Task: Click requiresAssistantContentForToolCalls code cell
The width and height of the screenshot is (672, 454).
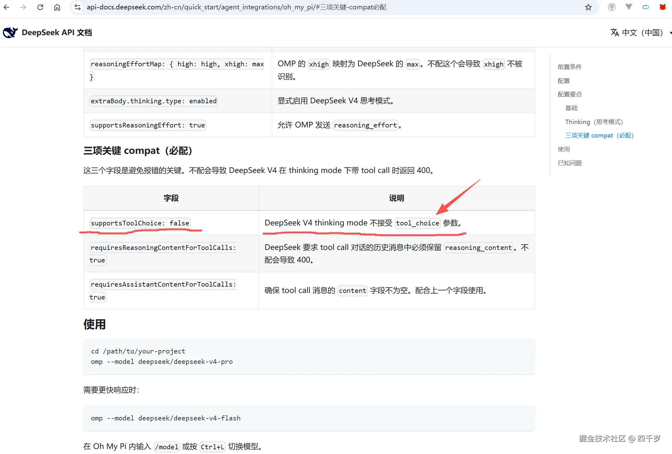Action: (x=163, y=291)
